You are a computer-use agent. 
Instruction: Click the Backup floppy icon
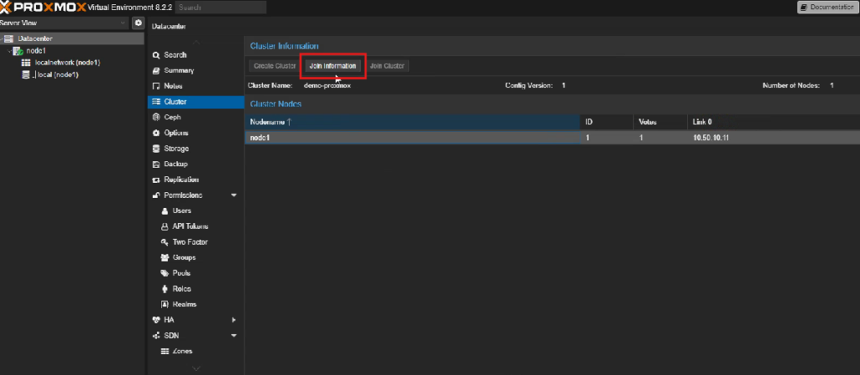tap(156, 164)
